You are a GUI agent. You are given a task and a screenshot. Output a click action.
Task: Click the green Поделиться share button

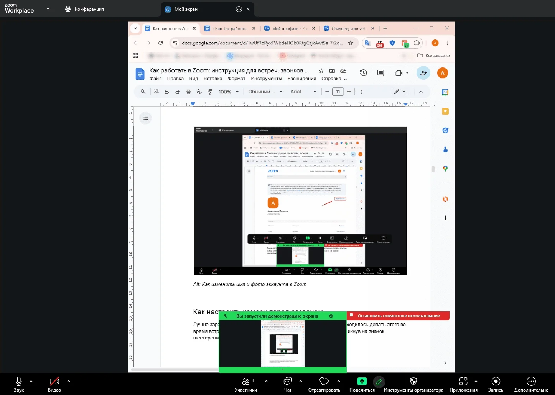362,384
